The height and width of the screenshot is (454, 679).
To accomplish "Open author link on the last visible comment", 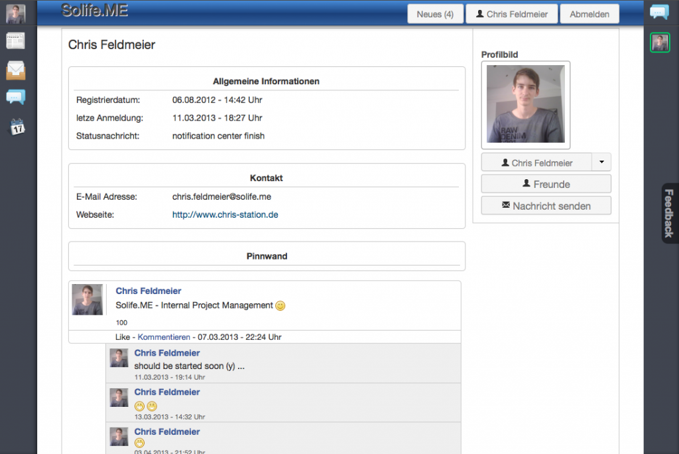I will click(166, 431).
